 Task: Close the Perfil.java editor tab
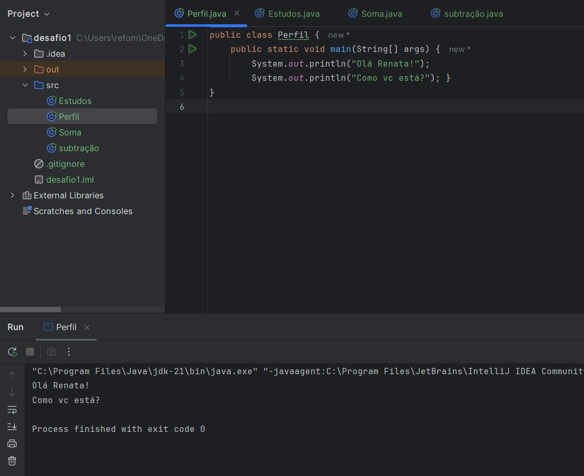pos(236,14)
